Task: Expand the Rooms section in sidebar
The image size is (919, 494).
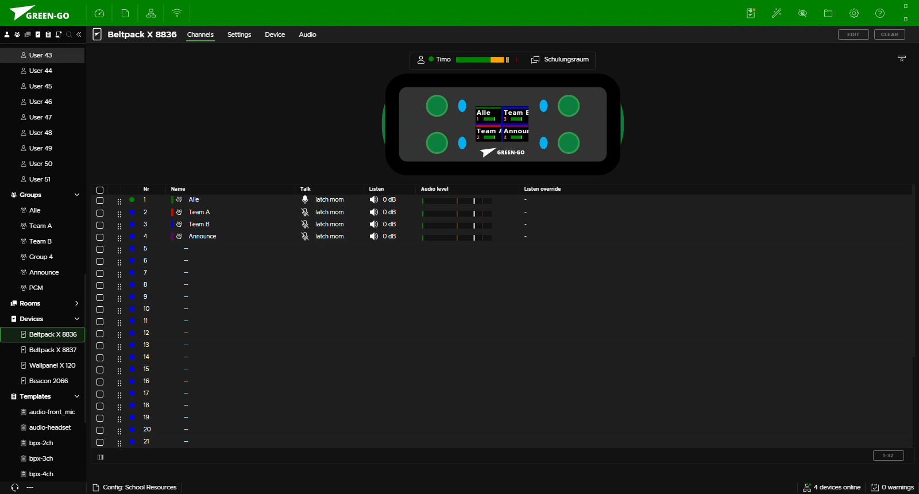Action: tap(77, 303)
